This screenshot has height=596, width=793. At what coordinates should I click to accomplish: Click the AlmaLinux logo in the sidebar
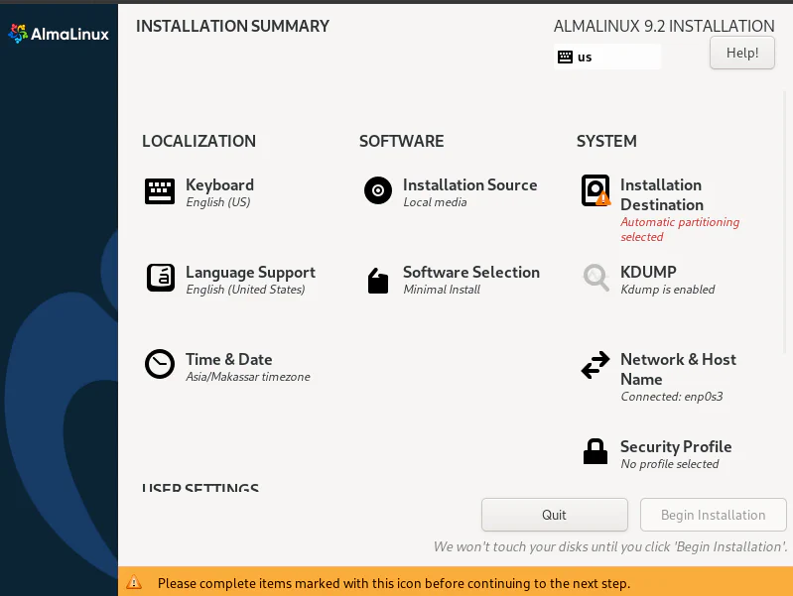click(59, 34)
